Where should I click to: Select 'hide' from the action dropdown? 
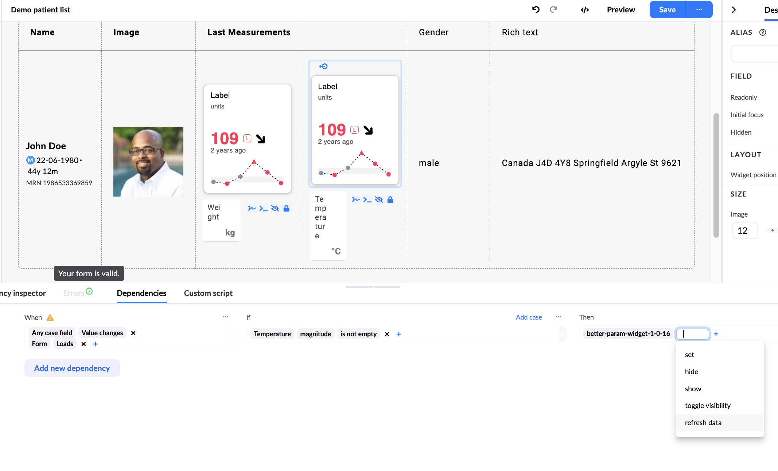pos(720,372)
